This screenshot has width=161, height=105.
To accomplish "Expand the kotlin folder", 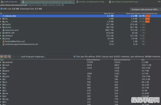I will [1, 24].
